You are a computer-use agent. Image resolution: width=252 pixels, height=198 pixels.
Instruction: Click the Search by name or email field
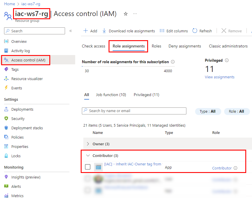[134, 111]
